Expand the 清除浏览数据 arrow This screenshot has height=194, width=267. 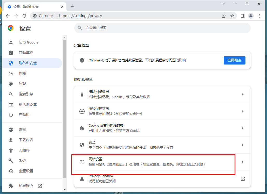point(243,95)
